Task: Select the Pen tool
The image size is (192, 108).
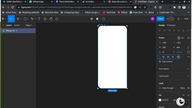Action: pyautogui.click(x=32, y=19)
